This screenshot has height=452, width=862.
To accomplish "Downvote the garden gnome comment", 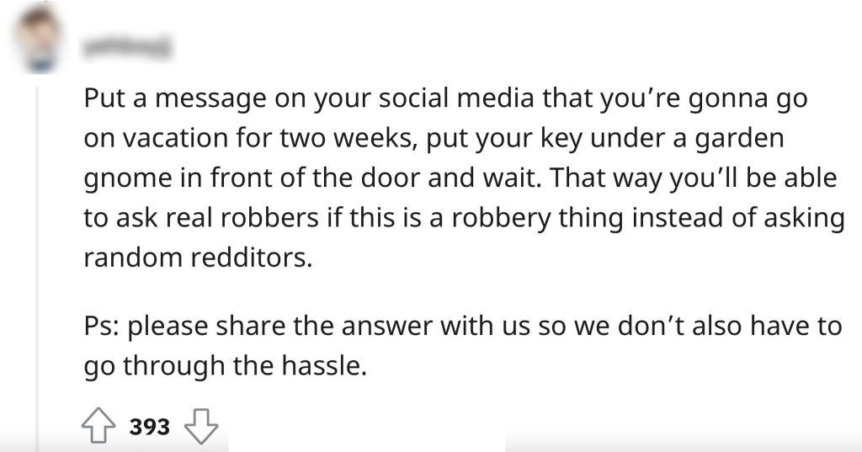I will (200, 428).
